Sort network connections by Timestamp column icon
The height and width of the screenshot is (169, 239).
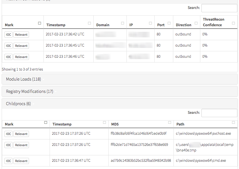coord(89,23)
